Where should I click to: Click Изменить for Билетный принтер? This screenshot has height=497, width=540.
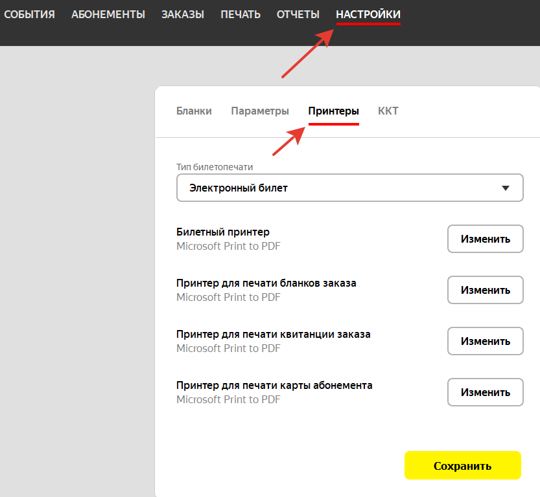pos(486,239)
